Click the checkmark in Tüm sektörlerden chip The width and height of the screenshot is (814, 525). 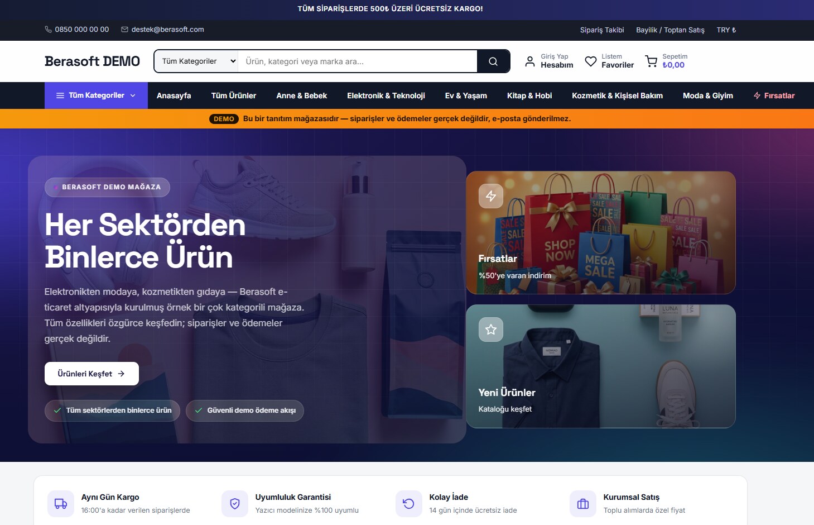pos(57,411)
